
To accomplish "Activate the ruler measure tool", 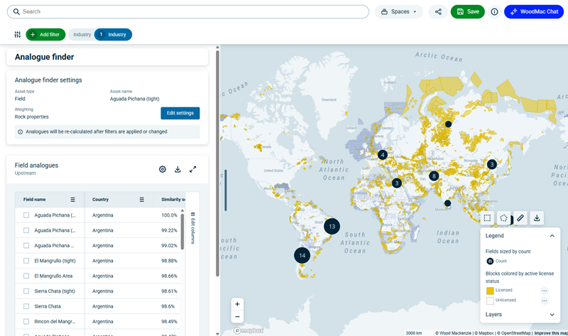I will pyautogui.click(x=520, y=218).
